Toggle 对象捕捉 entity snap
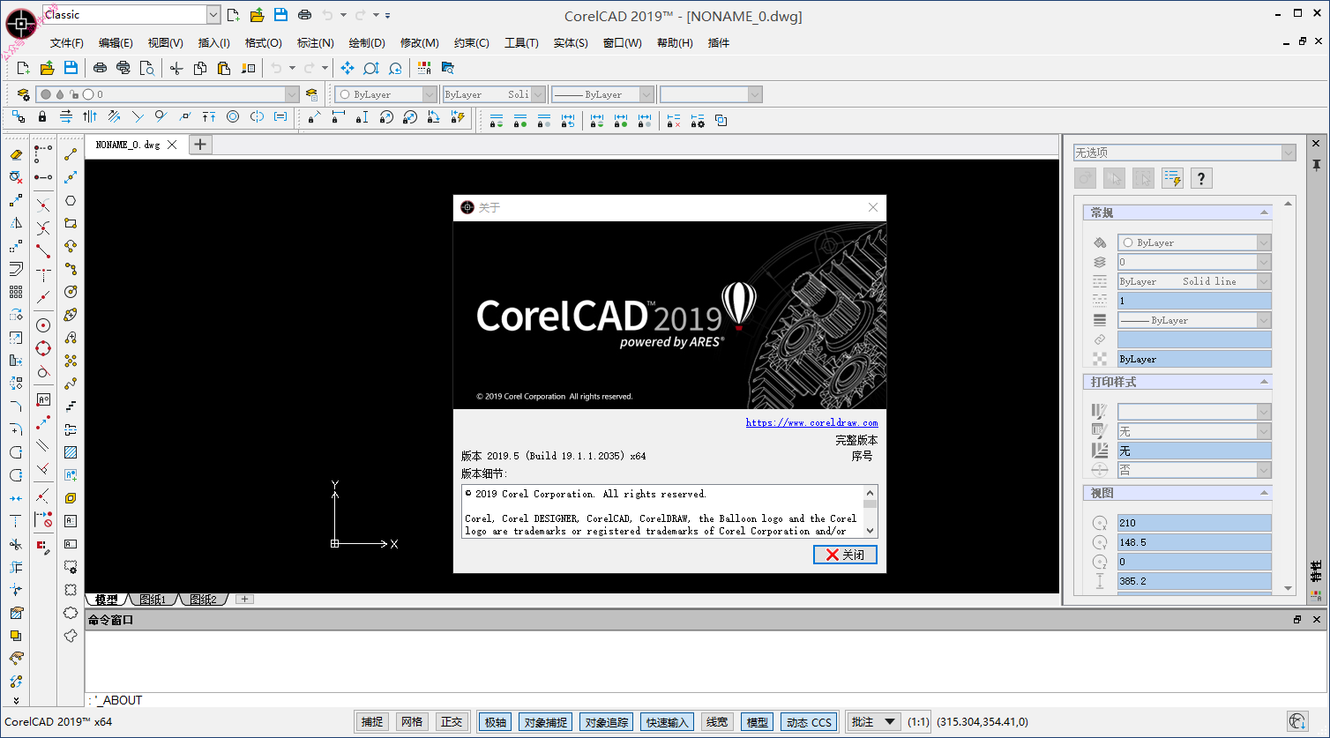Image resolution: width=1330 pixels, height=738 pixels. 545,722
